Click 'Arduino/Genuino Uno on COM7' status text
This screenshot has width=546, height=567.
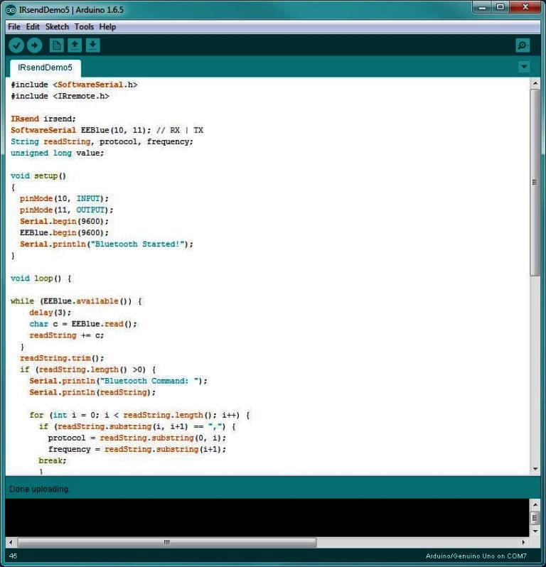click(476, 556)
